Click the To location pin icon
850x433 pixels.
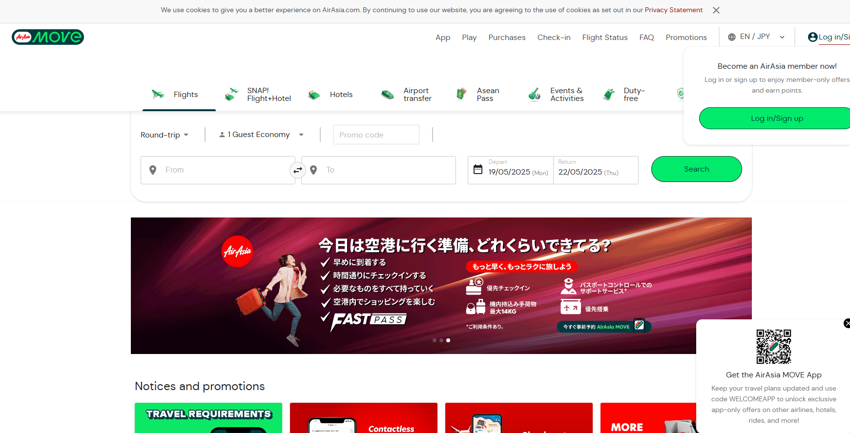point(313,170)
